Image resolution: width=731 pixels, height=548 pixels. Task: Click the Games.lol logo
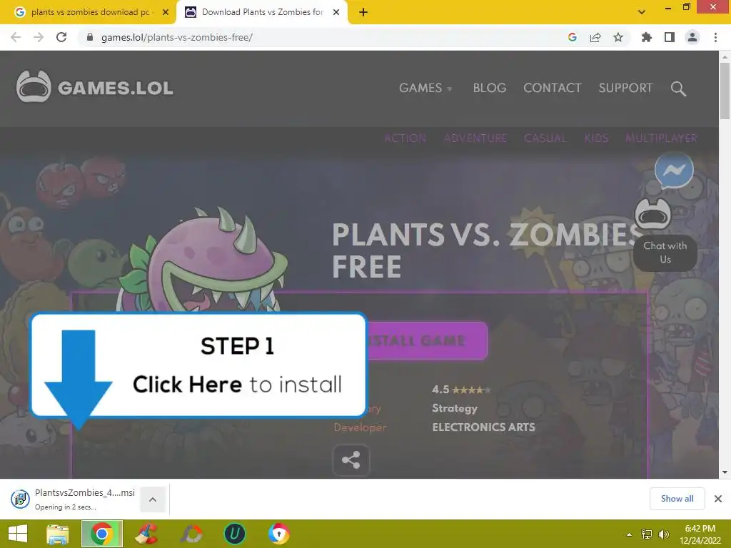(x=95, y=87)
